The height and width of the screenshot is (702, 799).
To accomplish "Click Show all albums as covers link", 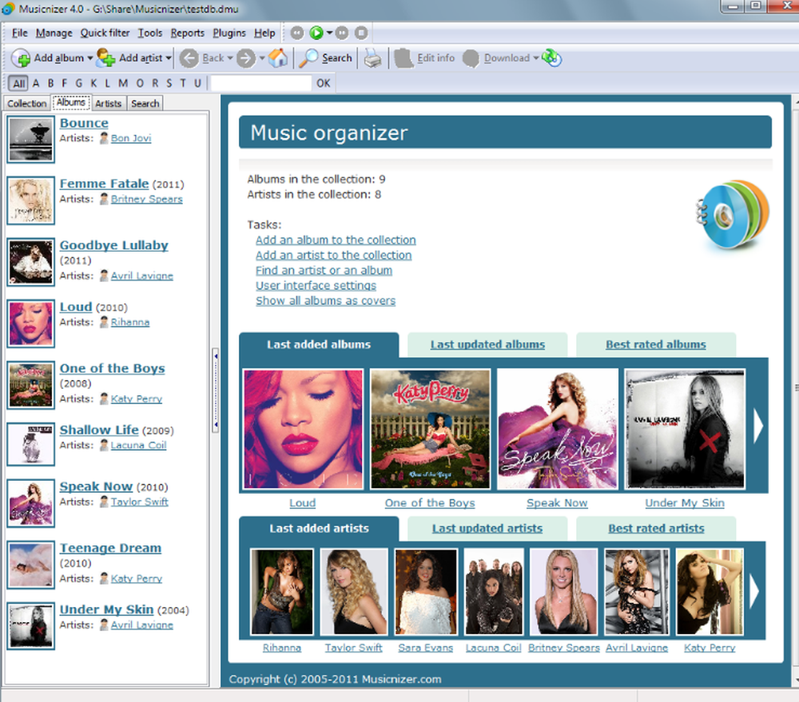I will coord(326,301).
